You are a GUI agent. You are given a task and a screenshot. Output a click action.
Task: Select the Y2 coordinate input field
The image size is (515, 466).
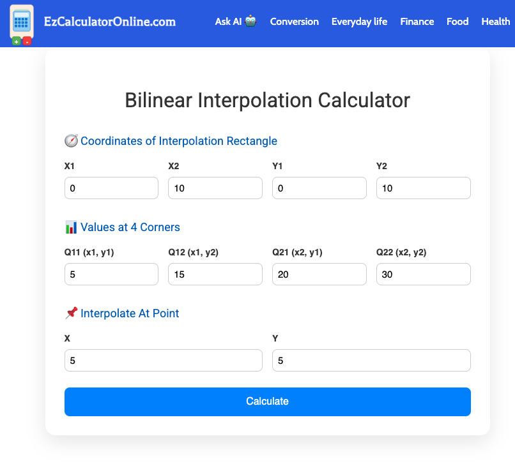[x=423, y=188]
